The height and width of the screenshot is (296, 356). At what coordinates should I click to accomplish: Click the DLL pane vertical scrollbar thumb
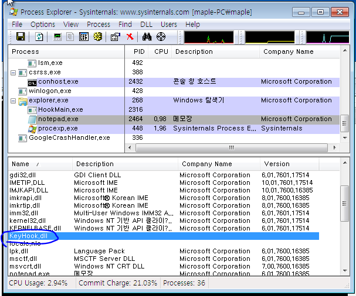click(345, 204)
